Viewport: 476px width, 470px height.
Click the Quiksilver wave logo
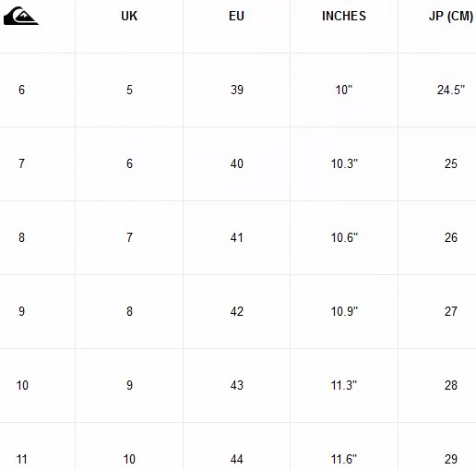[x=21, y=16]
